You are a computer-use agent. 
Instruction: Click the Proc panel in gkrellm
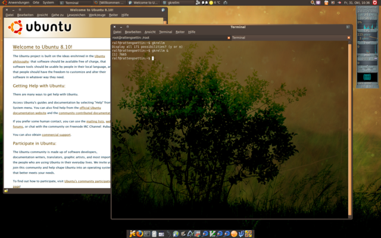(x=367, y=38)
